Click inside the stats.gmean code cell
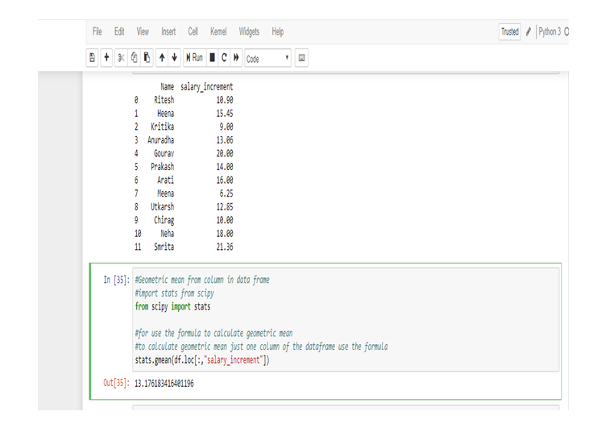The height and width of the screenshot is (428, 613). click(x=346, y=319)
